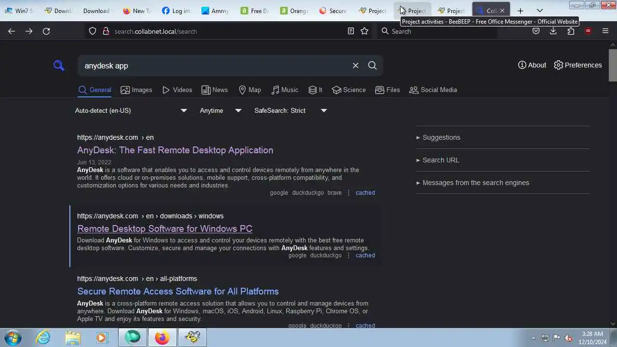
Task: Open the shield tracking protection icon
Action: 93,31
